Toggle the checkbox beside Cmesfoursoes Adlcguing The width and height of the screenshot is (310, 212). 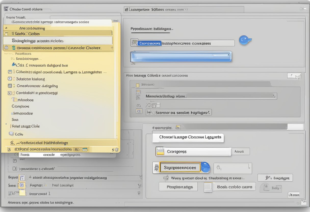10,86
